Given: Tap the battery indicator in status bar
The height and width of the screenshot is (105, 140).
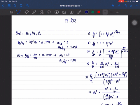Looking at the screenshot, I should click(x=137, y=1).
